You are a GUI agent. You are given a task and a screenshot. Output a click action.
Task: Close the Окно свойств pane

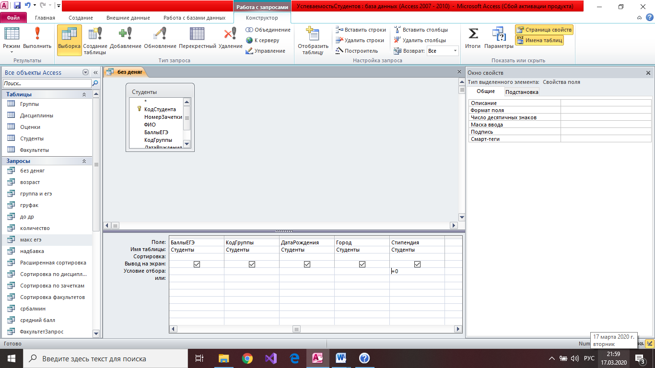tap(648, 73)
